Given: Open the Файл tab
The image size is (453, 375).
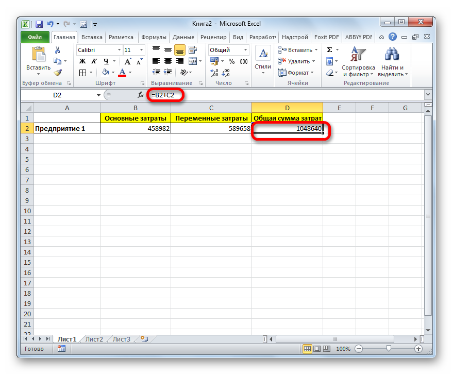Looking at the screenshot, I should click(35, 37).
